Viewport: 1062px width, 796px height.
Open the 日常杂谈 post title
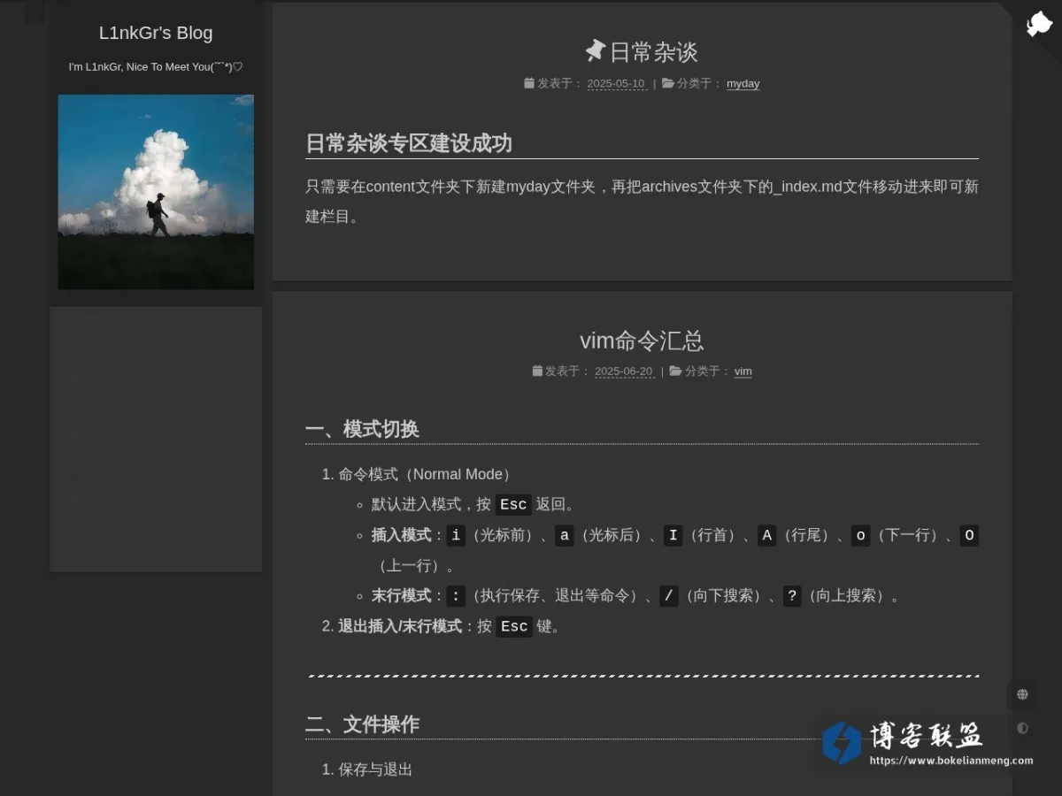[653, 51]
